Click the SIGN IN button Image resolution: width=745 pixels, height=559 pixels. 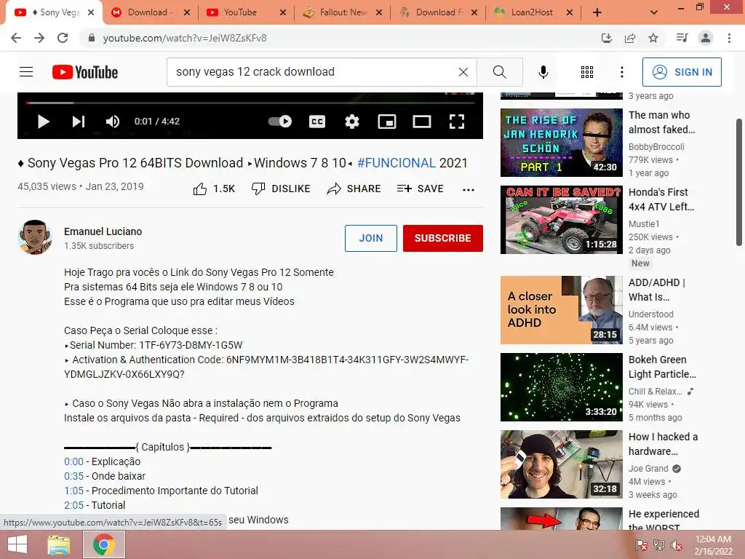[x=682, y=72]
